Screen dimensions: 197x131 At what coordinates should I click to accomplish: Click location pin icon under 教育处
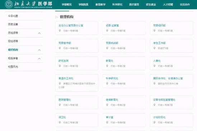(x=107, y=66)
